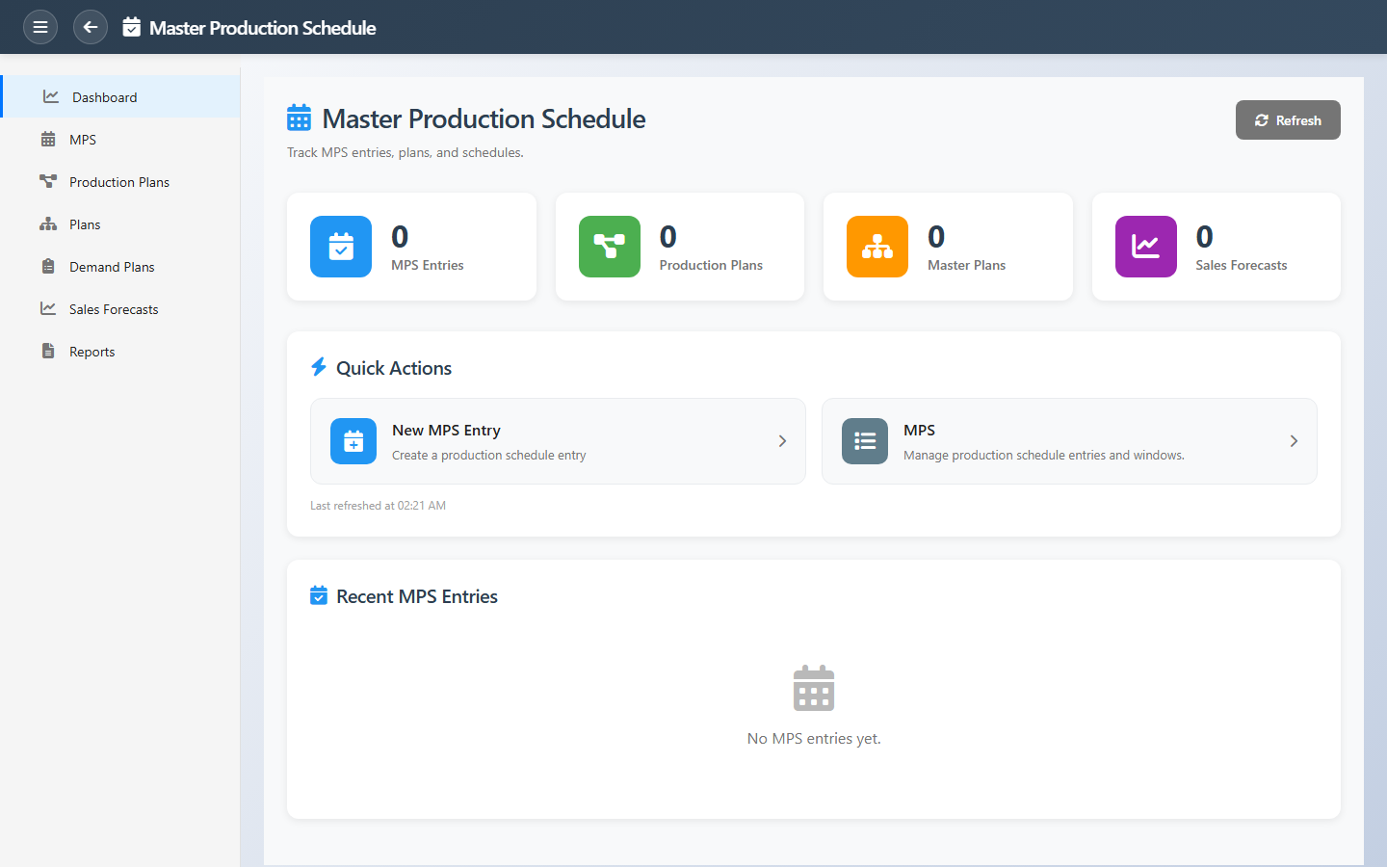Go to MPS in the sidebar
The image size is (1387, 867).
pyautogui.click(x=83, y=140)
